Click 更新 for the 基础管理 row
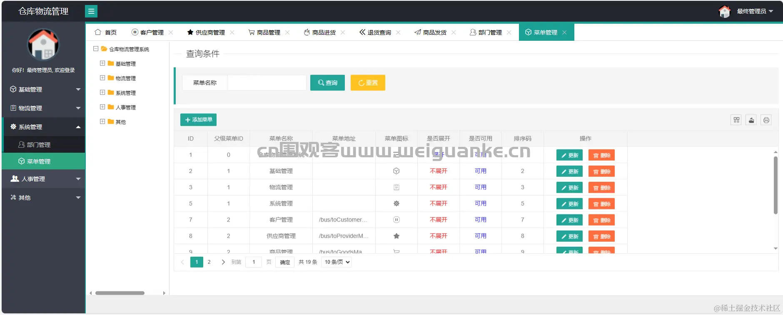The image size is (783, 315). 569,171
